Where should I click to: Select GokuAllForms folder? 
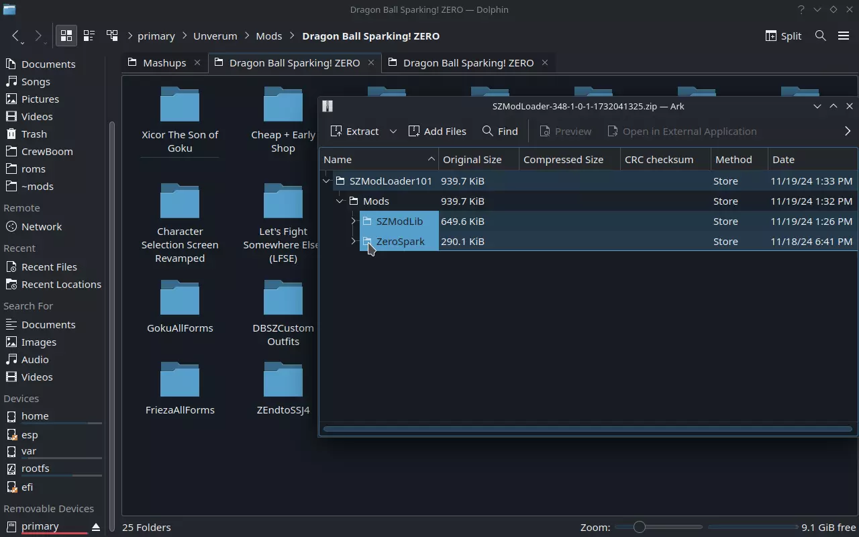(x=180, y=307)
